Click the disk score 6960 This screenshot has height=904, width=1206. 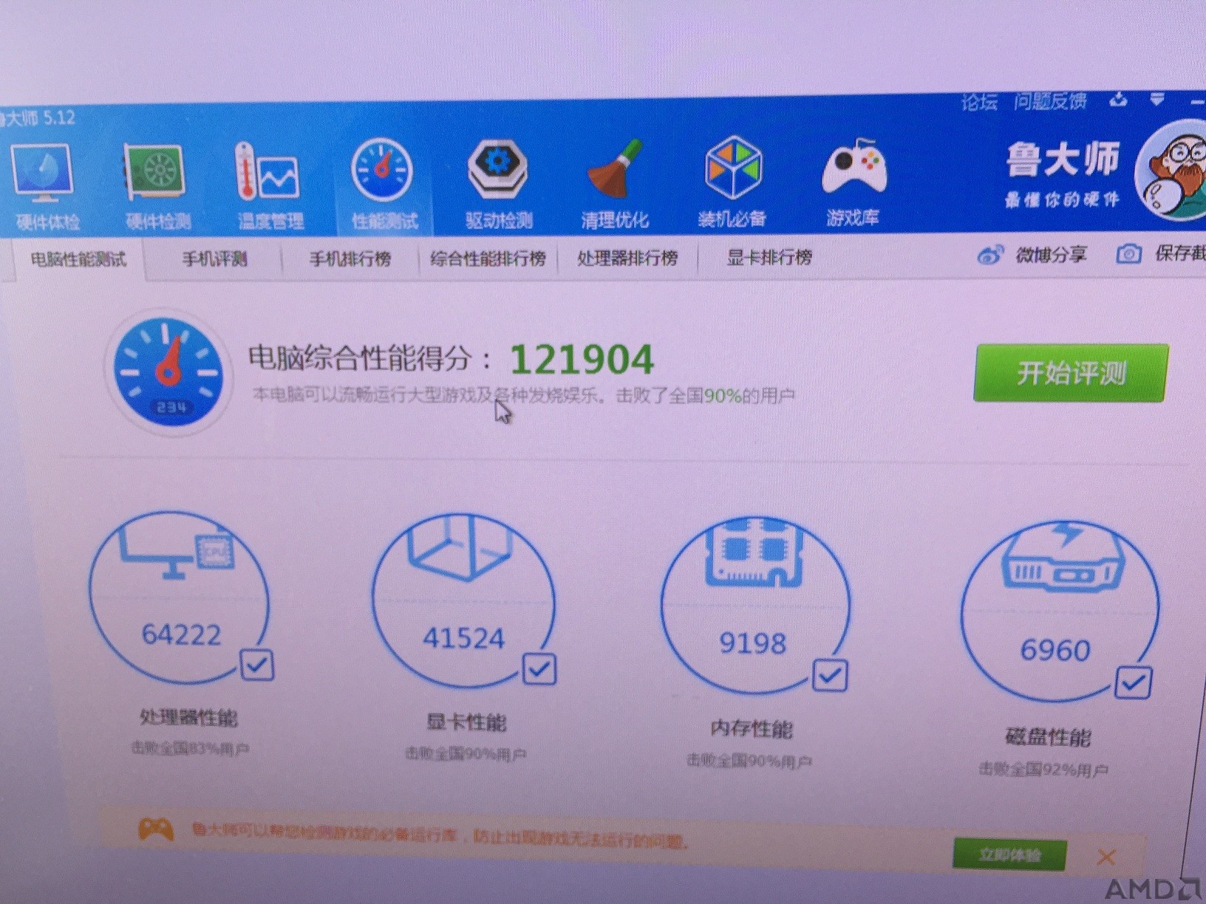[1055, 650]
